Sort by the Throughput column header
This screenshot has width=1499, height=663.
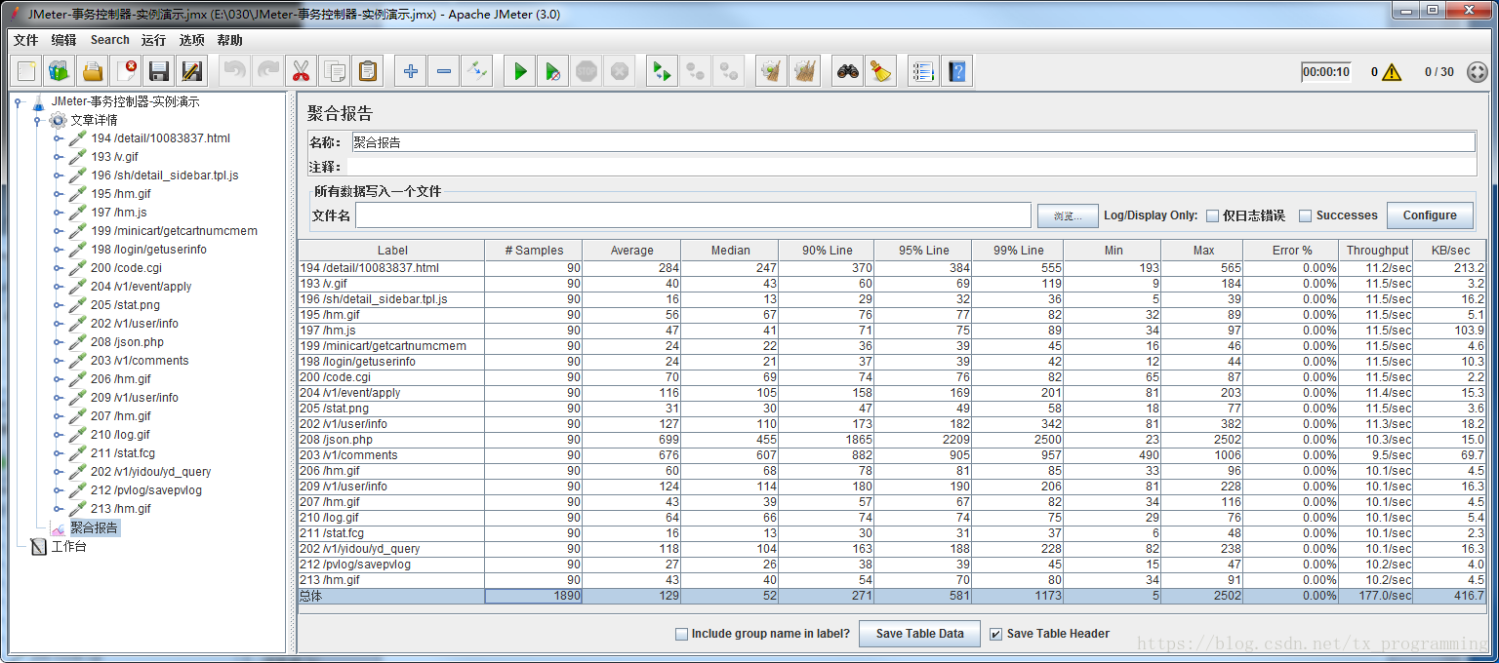(x=1377, y=251)
